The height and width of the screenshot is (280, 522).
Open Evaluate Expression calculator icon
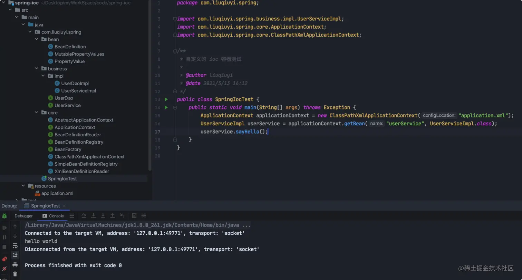coord(134,216)
